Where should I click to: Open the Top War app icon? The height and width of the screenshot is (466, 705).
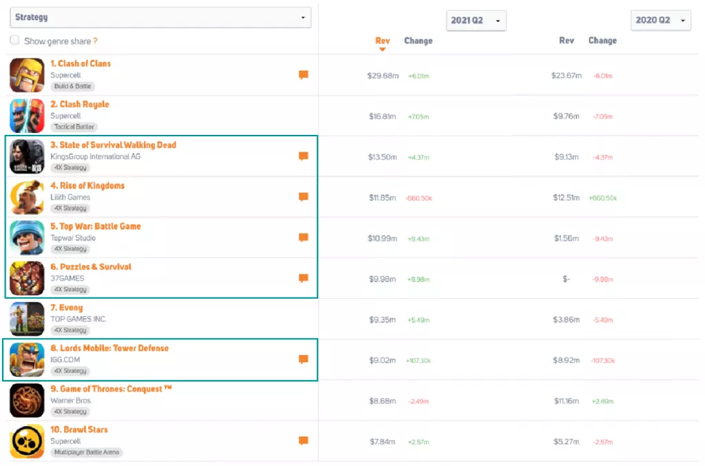point(27,237)
